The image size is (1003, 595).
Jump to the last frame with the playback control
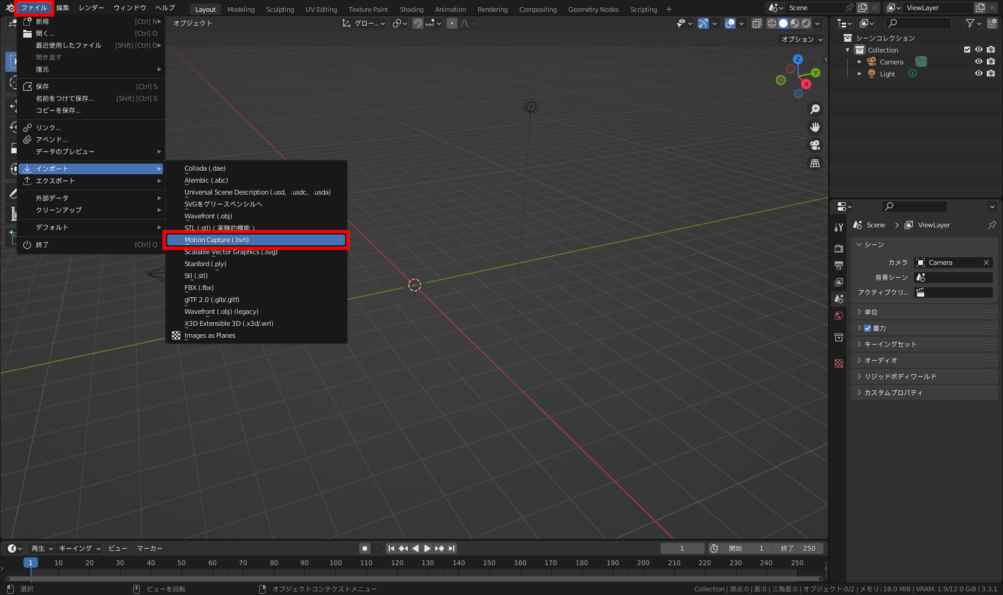(x=452, y=548)
